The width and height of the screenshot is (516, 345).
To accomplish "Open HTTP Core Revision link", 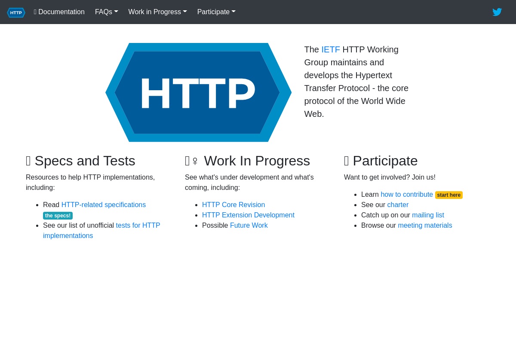I will (233, 205).
